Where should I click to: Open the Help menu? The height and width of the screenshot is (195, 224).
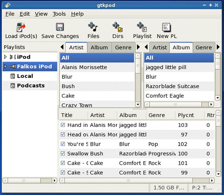tap(77, 14)
